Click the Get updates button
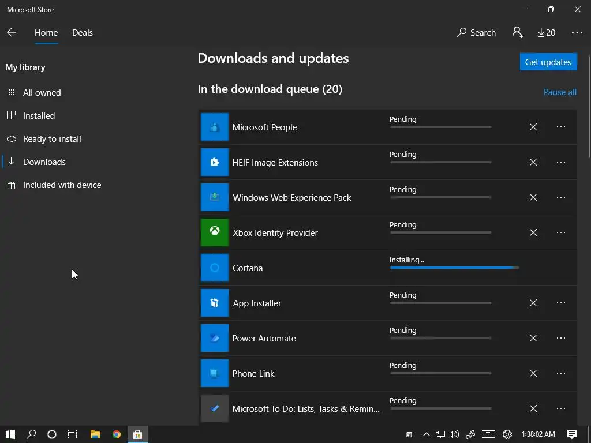This screenshot has width=591, height=443. point(548,62)
